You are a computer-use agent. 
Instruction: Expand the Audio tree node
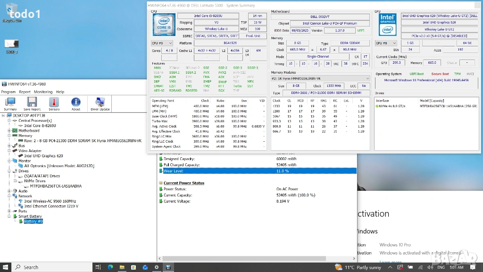coord(9,191)
